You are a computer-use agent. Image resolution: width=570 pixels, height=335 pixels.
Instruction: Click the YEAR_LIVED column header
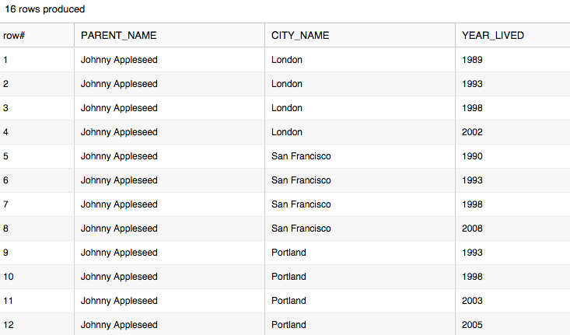click(x=492, y=35)
